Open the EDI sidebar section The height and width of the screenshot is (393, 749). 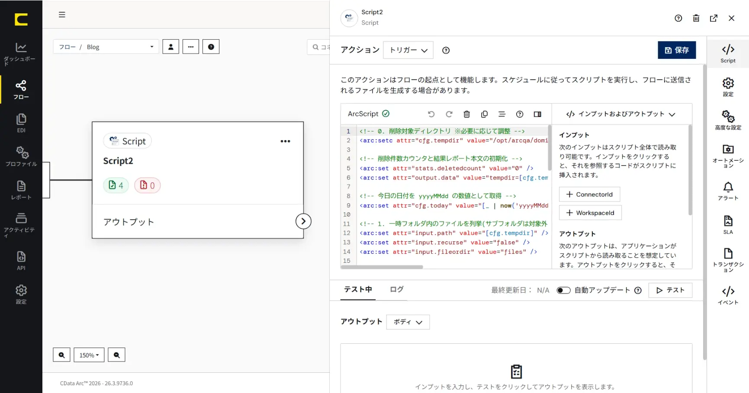pyautogui.click(x=21, y=123)
